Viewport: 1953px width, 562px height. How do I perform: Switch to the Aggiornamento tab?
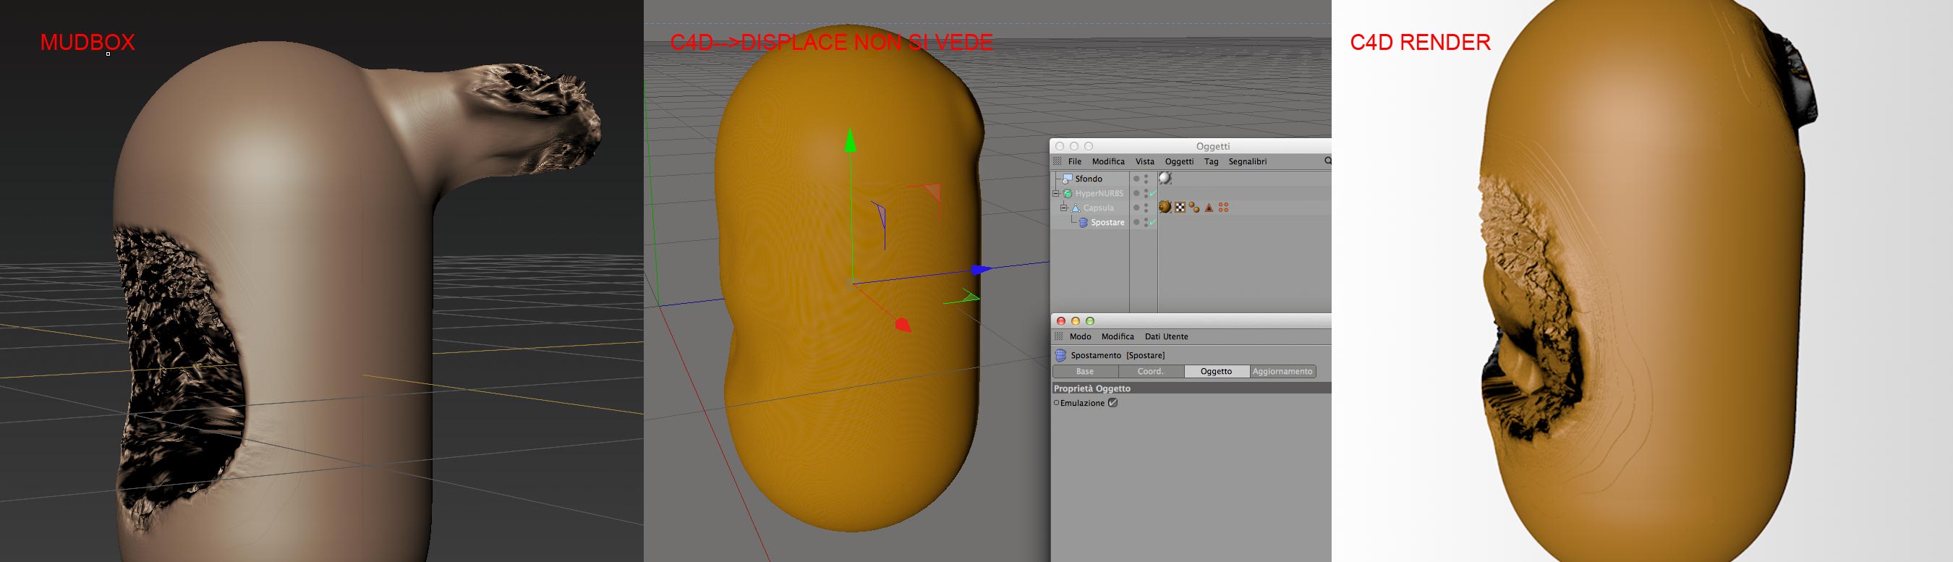point(1282,372)
